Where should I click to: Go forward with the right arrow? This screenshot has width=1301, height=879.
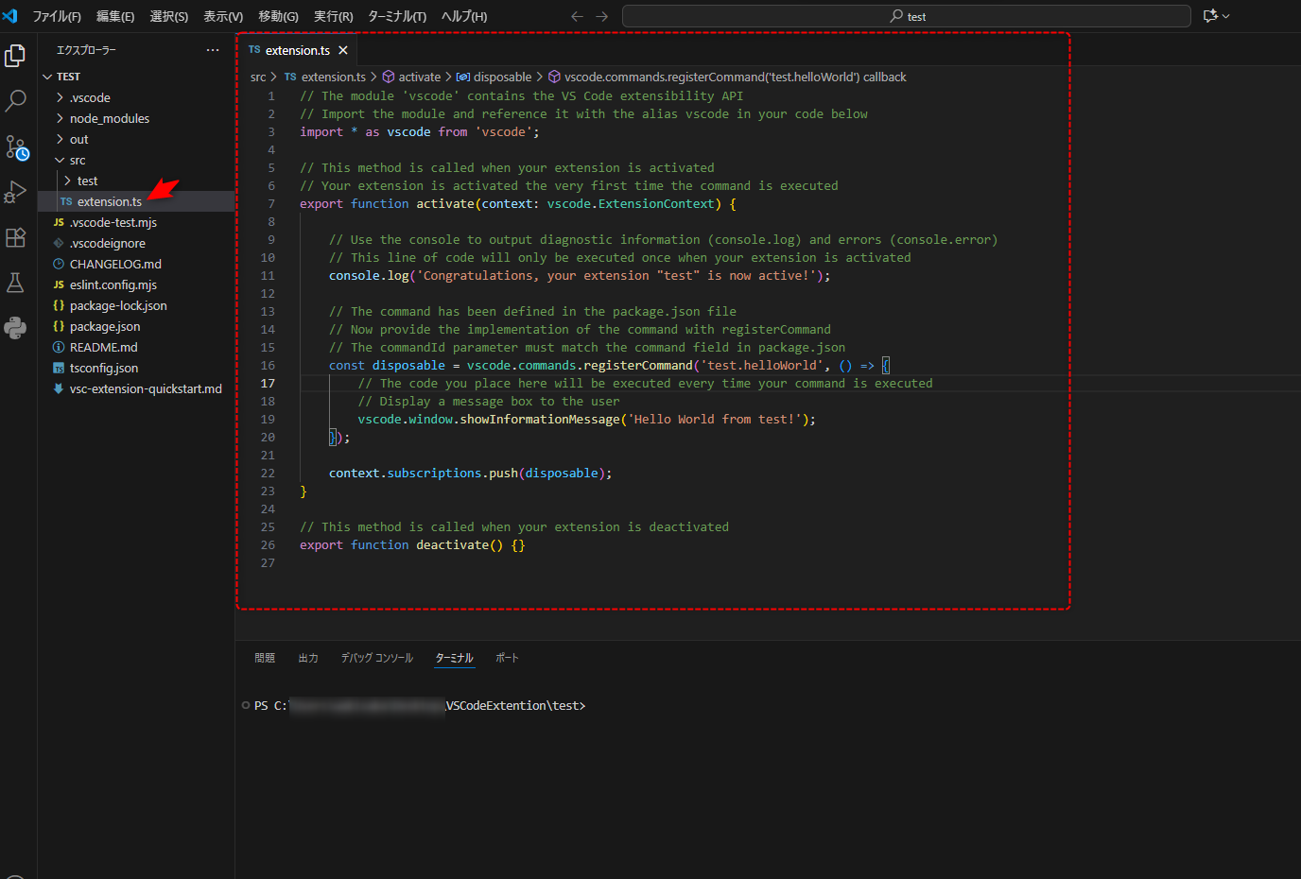coord(601,16)
